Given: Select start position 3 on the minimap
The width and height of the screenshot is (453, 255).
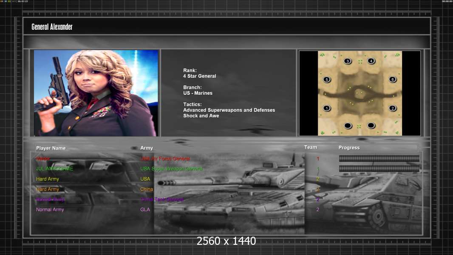Looking at the screenshot, I should (x=348, y=61).
